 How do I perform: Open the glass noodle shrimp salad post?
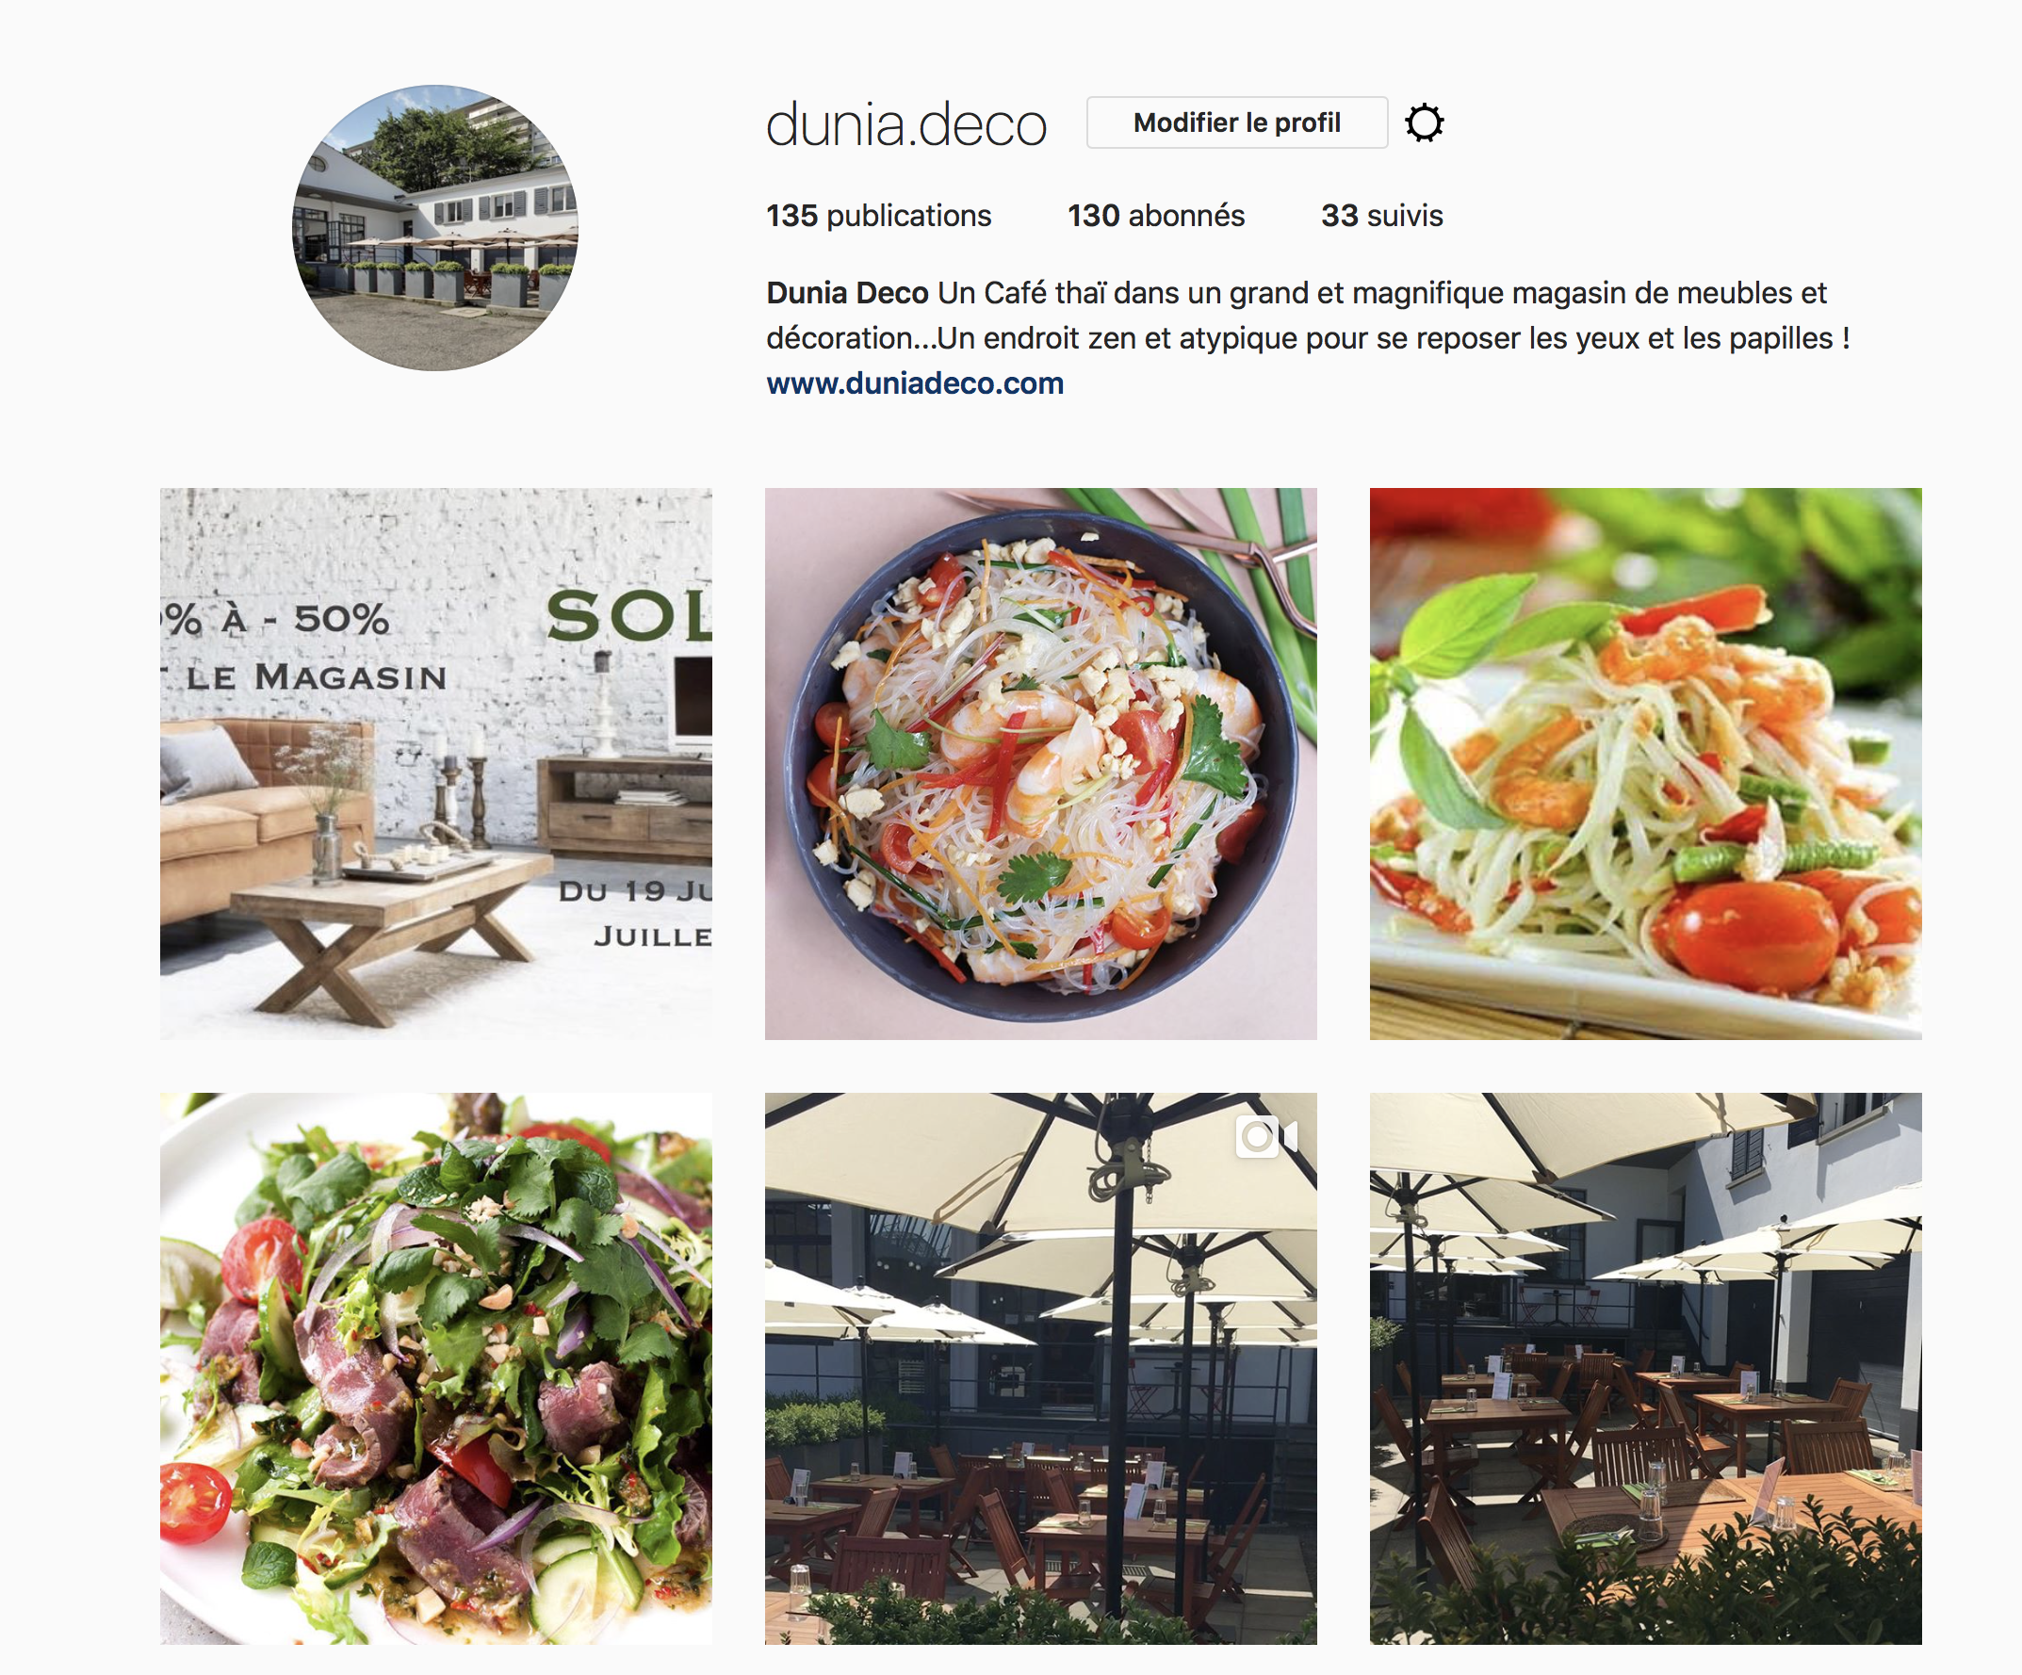tap(1041, 763)
